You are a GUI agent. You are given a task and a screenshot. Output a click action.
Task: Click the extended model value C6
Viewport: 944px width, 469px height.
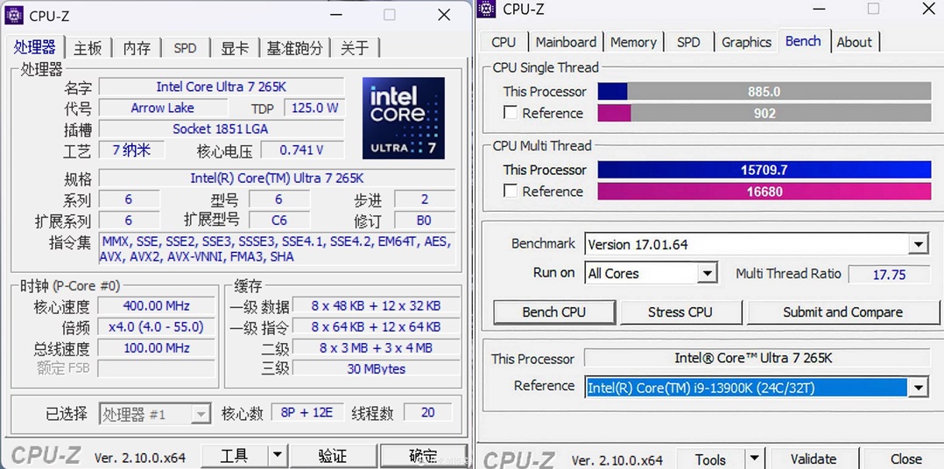point(278,220)
